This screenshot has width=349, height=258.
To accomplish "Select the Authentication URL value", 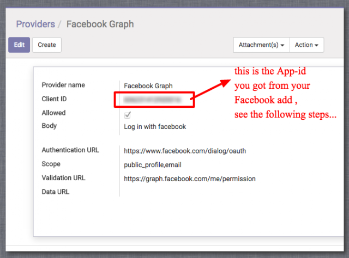I will click(x=185, y=151).
